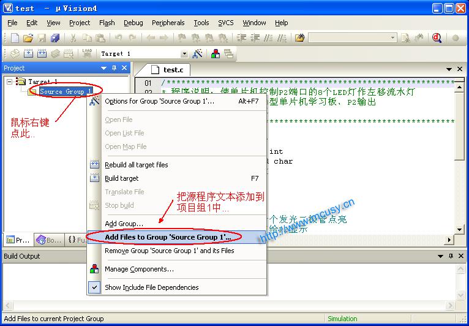Click the find text input field

pos(349,38)
